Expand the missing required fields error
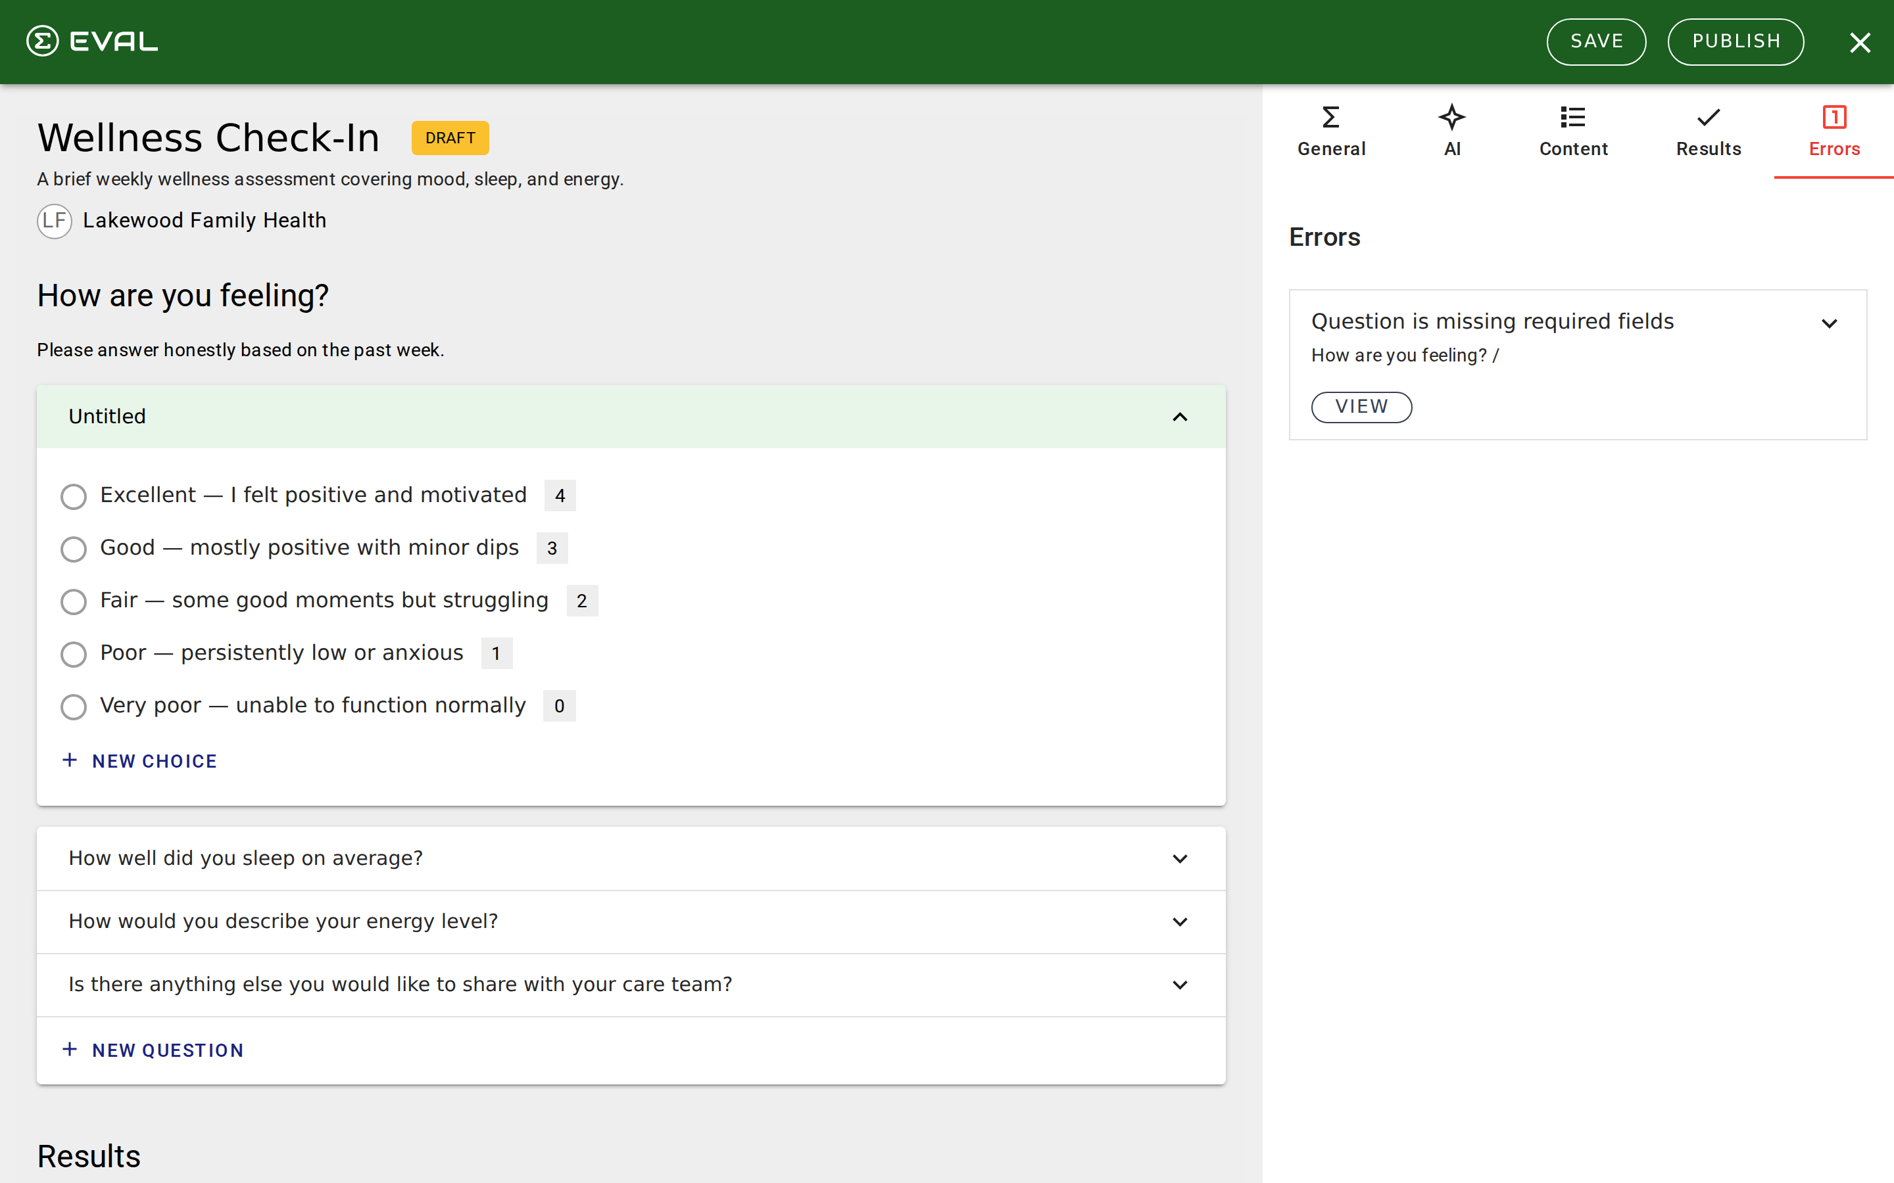This screenshot has width=1894, height=1183. coord(1829,323)
